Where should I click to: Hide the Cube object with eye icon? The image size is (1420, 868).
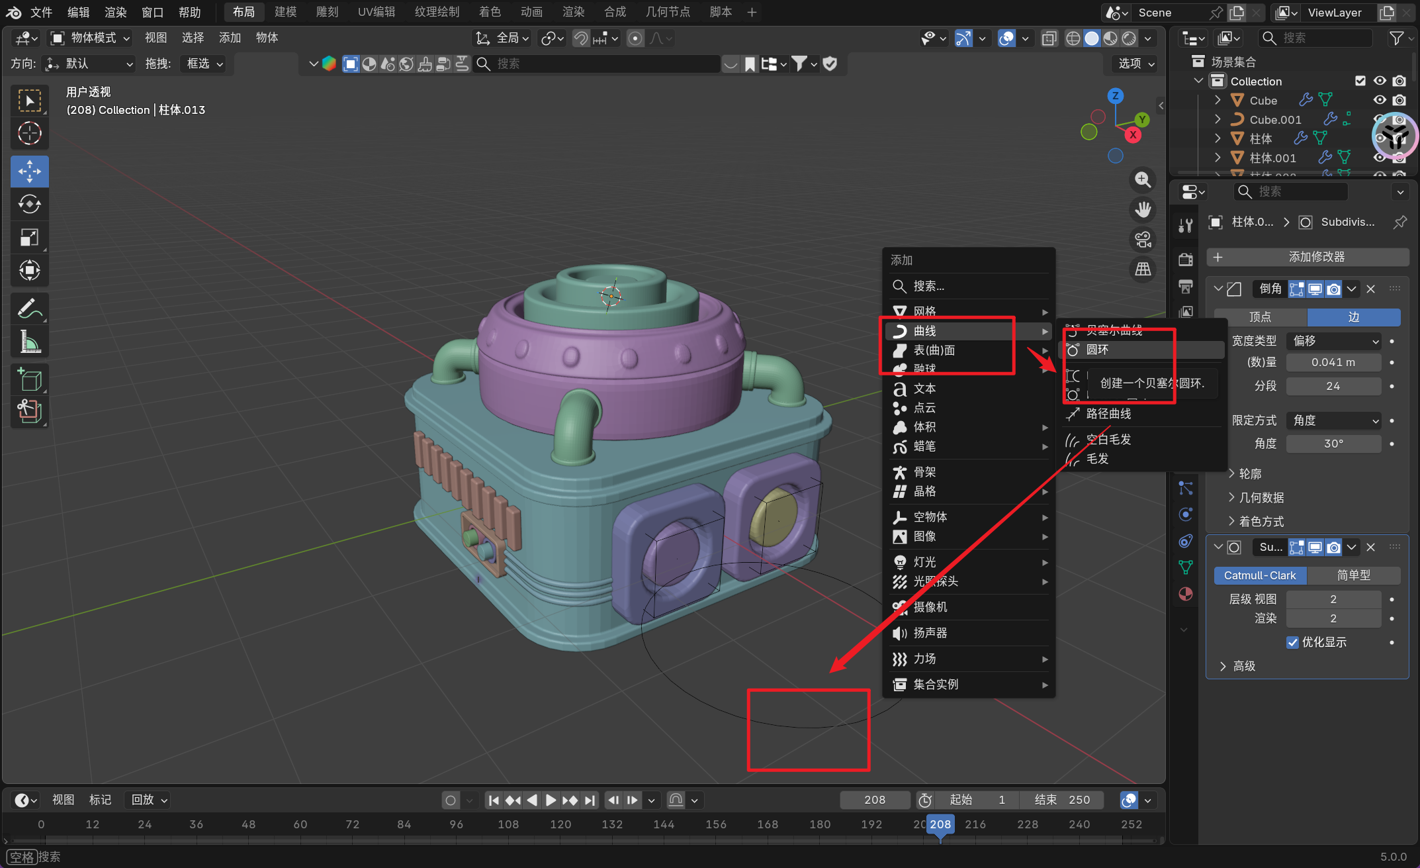coord(1380,100)
